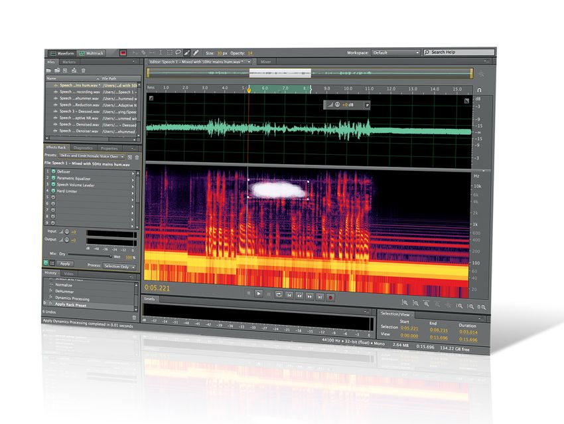The image size is (564, 424).
Task: Open the Video tab
Action: [68, 274]
